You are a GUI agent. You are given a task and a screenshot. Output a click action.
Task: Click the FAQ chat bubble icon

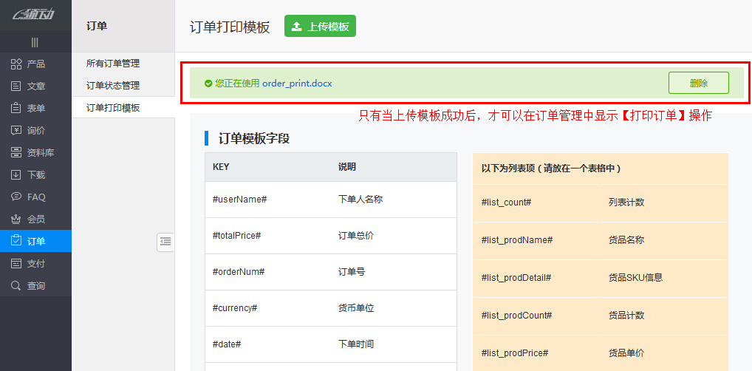[16, 197]
